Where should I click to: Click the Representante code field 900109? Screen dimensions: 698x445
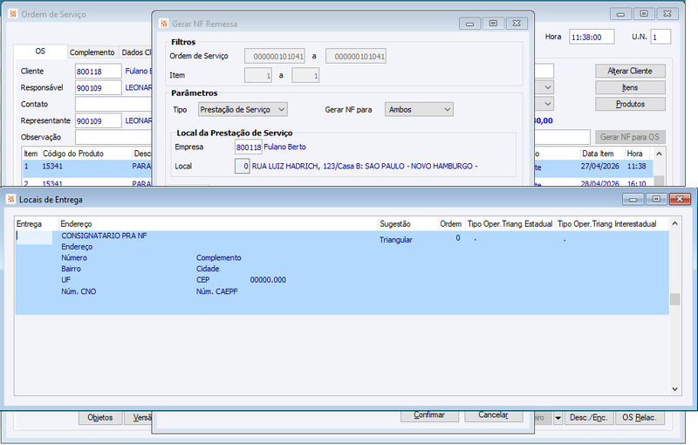(x=99, y=120)
